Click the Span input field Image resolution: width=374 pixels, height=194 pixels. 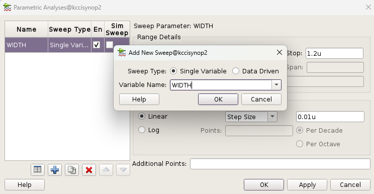click(335, 67)
